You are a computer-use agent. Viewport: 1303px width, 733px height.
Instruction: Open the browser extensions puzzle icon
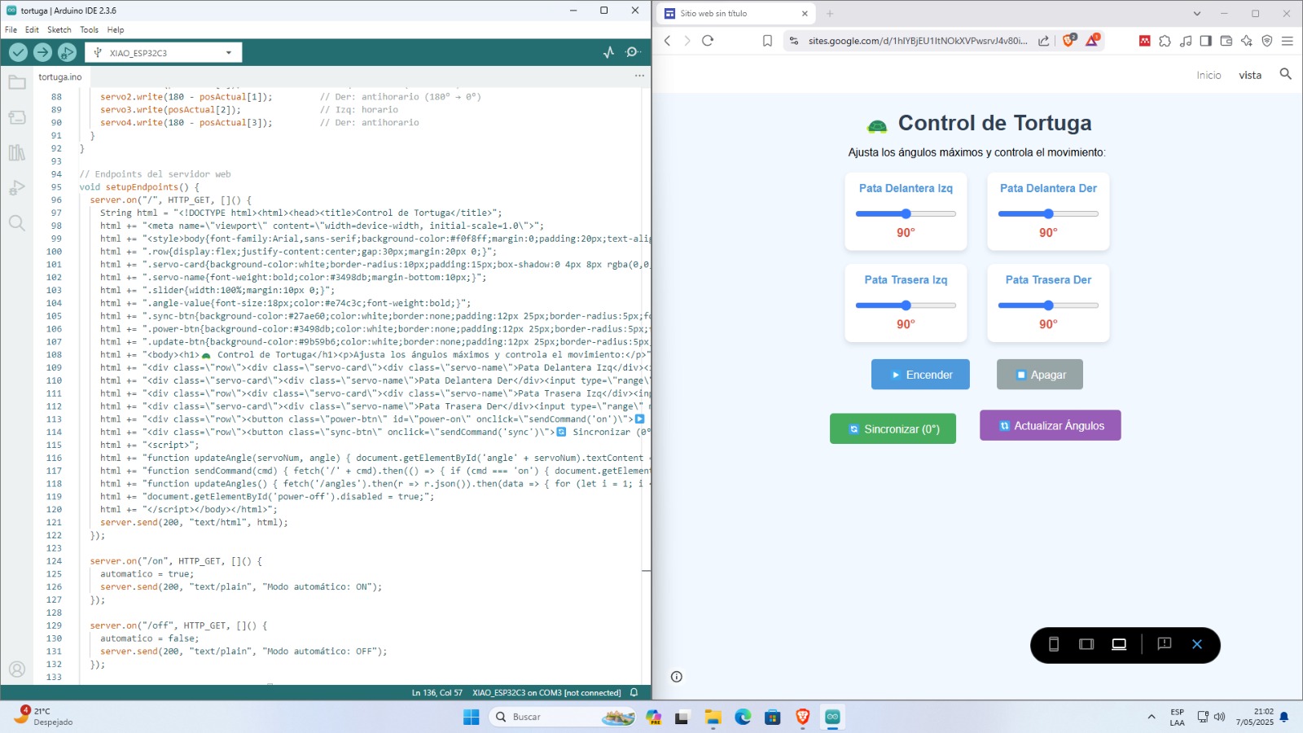pos(1165,41)
